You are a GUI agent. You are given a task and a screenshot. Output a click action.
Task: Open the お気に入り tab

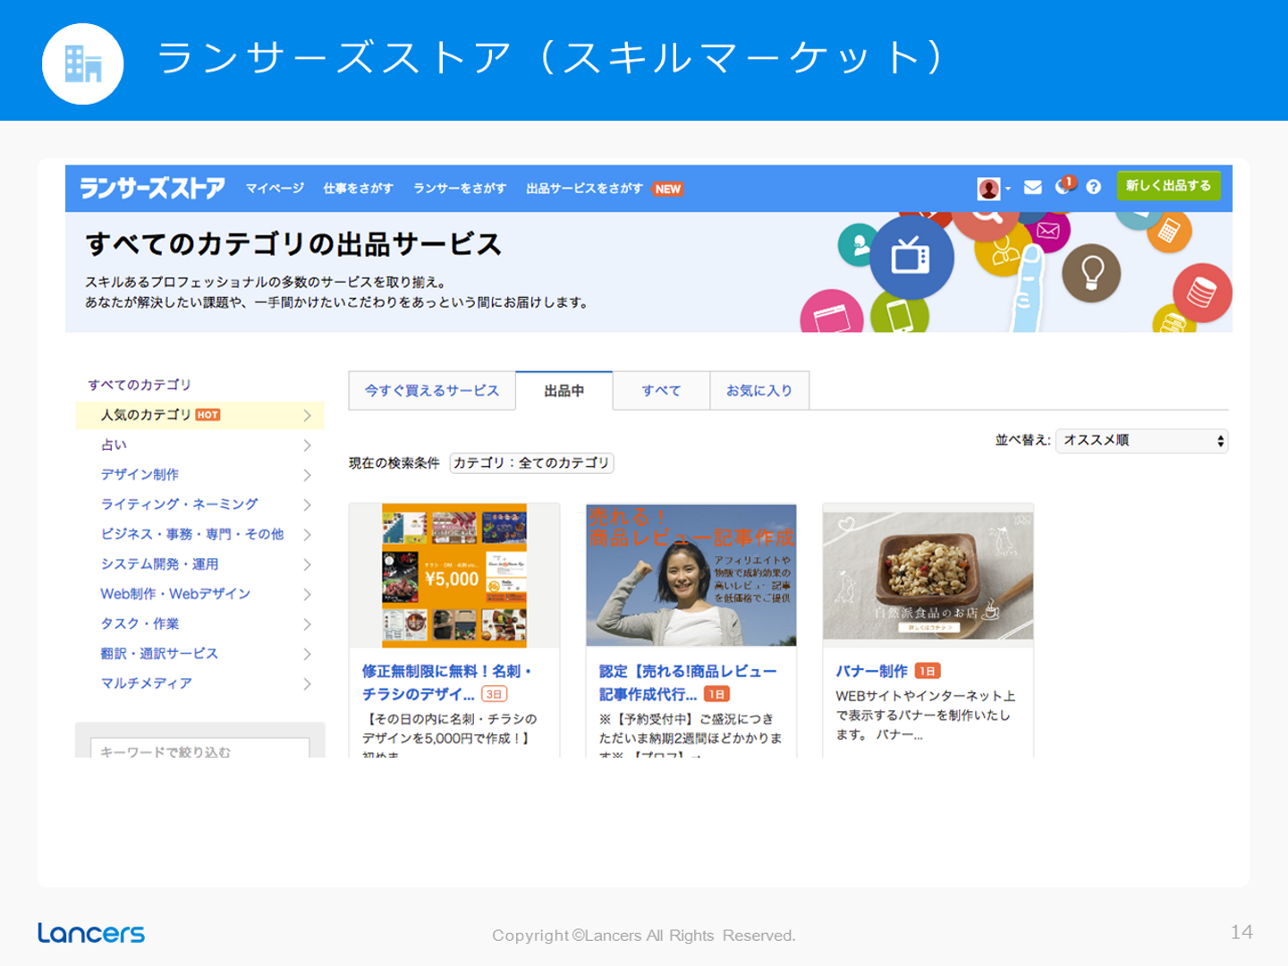[759, 391]
